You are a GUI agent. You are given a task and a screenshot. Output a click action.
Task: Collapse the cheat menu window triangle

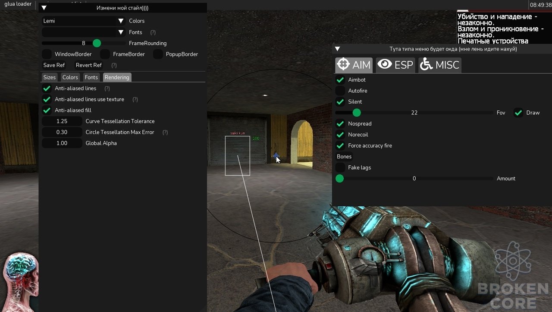[338, 49]
